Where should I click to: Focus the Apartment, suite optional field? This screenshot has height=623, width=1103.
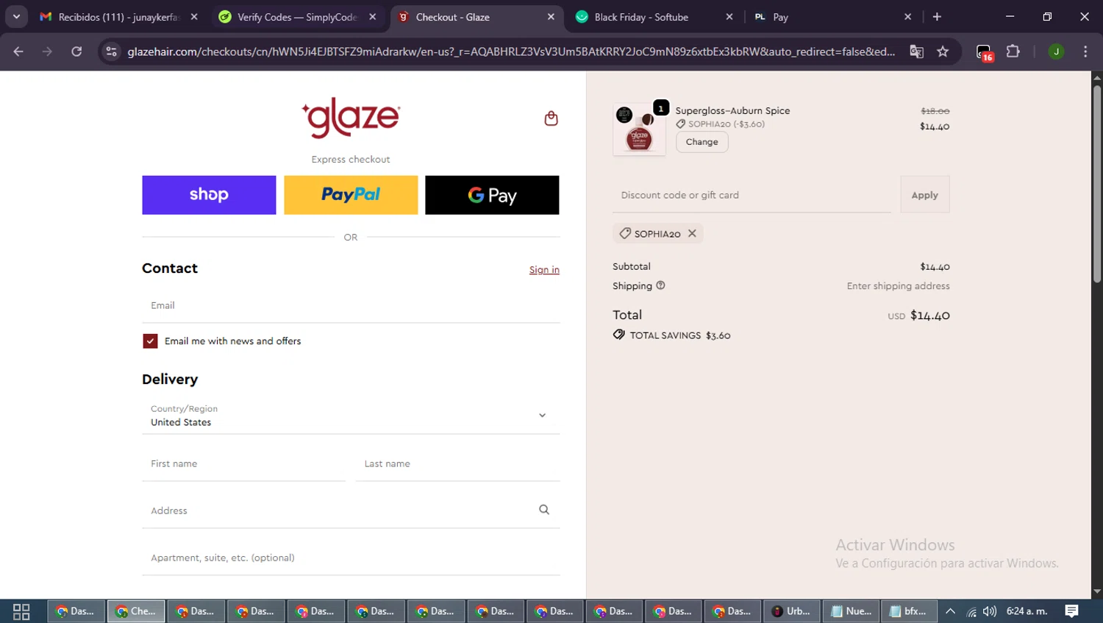point(351,558)
